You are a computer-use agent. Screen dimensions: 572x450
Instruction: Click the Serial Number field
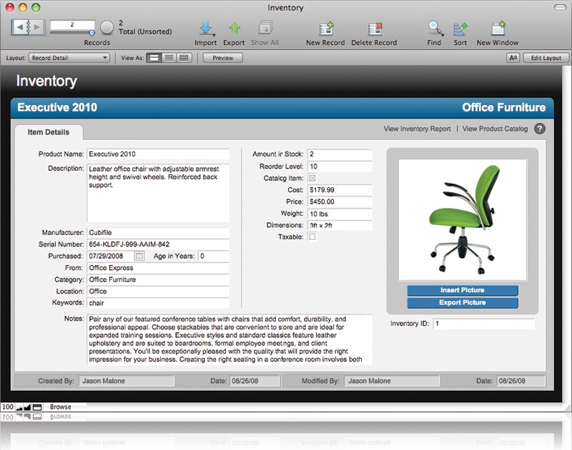pos(158,244)
